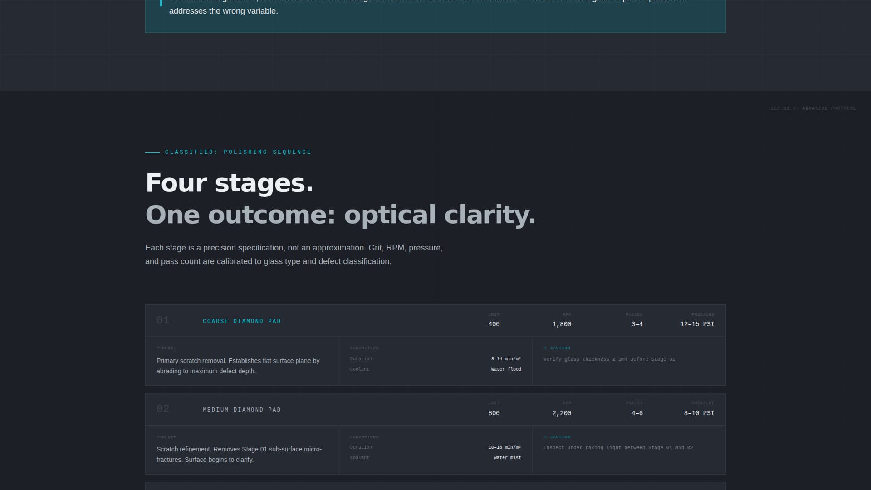Click the 'addresses the wrong variable' callout text
Screen dimensions: 871x490
click(x=224, y=11)
